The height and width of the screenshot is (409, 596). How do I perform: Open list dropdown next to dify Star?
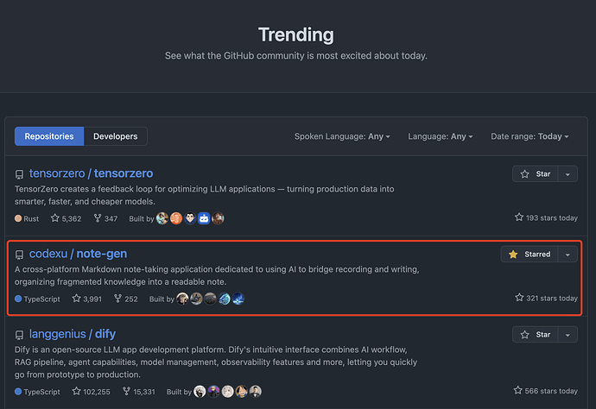pos(567,335)
